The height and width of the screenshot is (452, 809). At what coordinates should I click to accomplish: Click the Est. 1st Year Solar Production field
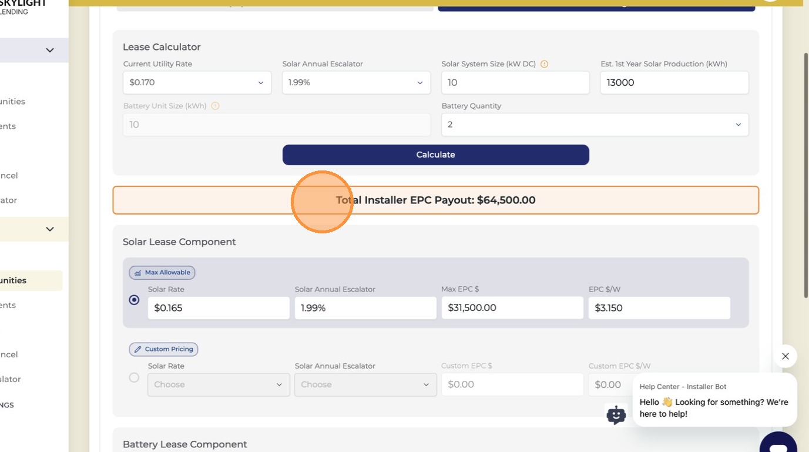click(x=674, y=83)
